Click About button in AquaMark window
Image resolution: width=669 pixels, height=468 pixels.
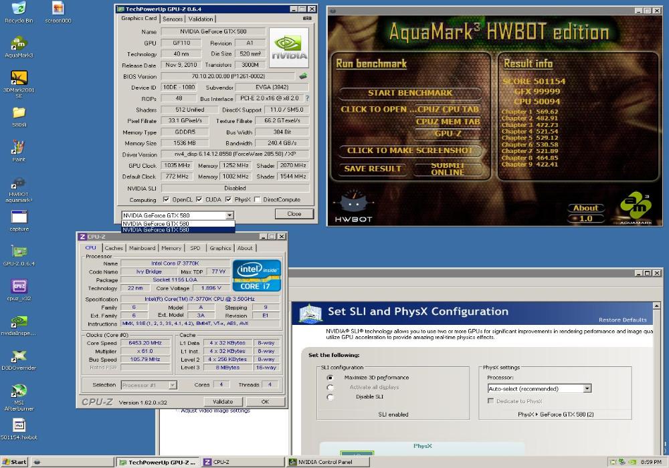pyautogui.click(x=586, y=208)
